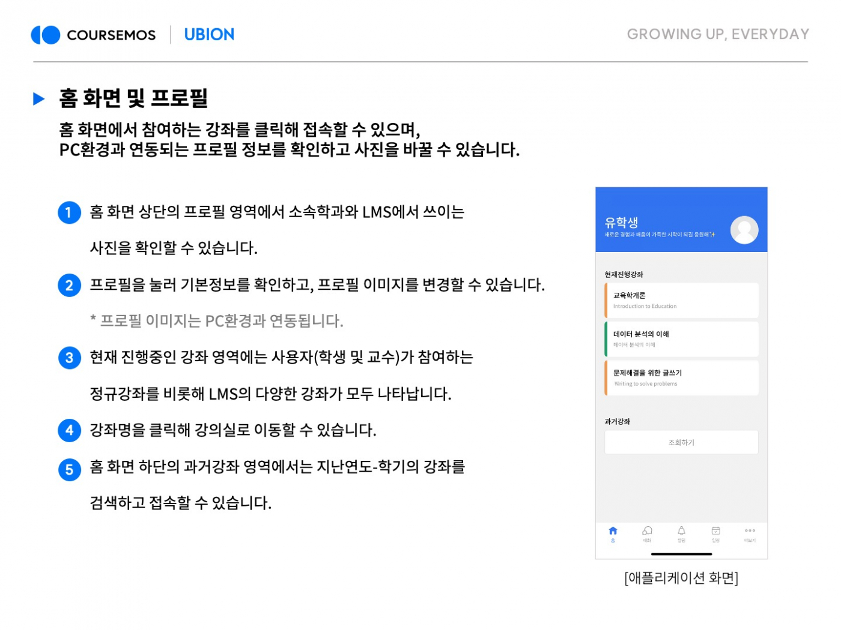
Task: Open the schedule (일정) calendar icon
Action: [715, 532]
